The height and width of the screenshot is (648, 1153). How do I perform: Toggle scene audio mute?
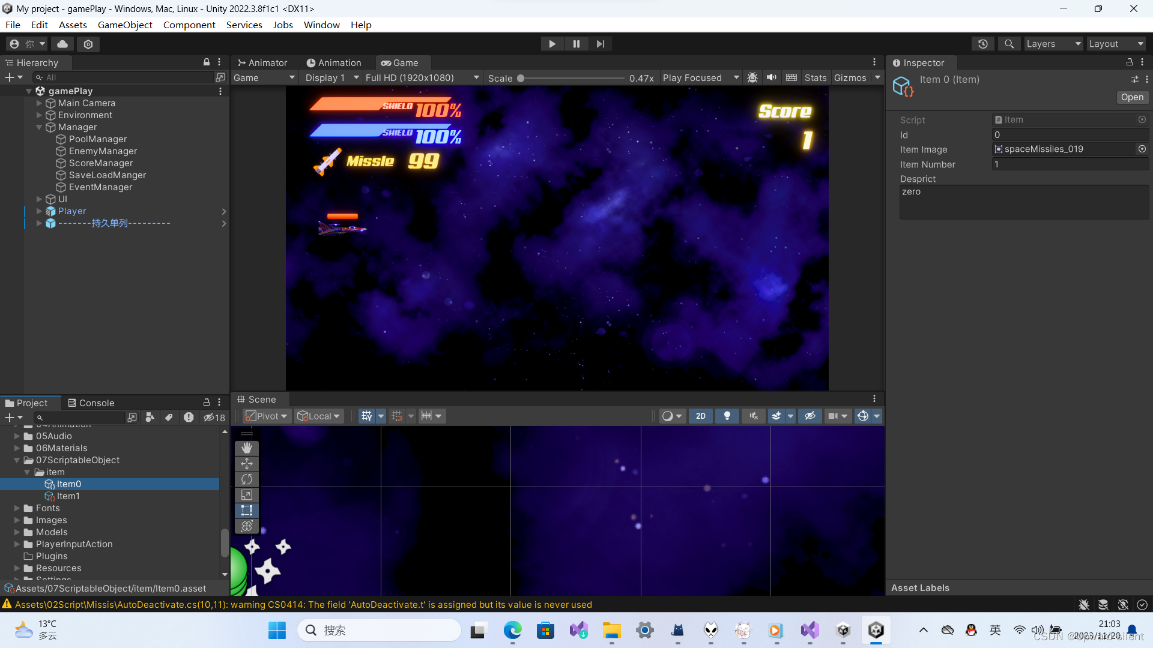(x=753, y=416)
